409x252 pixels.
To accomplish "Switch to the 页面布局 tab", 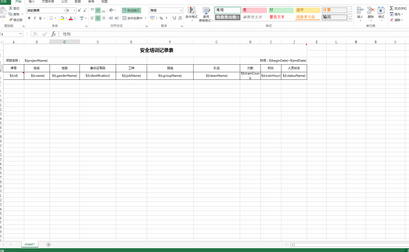I will [x=48, y=2].
